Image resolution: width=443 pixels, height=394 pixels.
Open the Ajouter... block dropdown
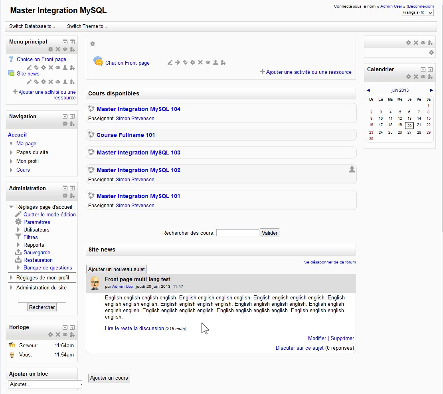45,384
